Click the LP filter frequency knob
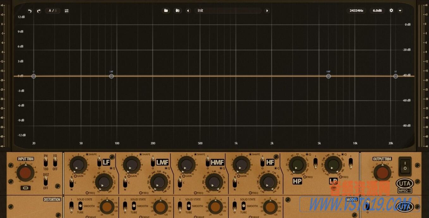429x218 pixels. pyautogui.click(x=333, y=165)
